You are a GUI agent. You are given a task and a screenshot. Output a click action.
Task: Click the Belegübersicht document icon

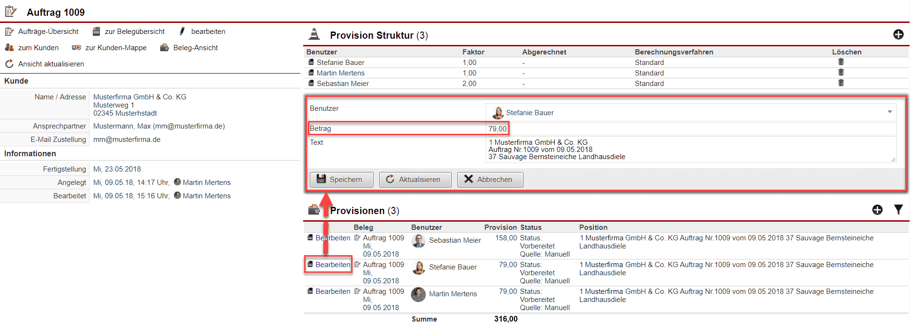(96, 32)
